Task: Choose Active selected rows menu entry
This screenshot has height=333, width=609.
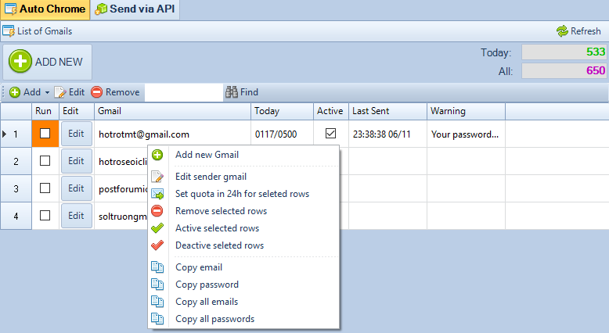Action: click(244, 228)
